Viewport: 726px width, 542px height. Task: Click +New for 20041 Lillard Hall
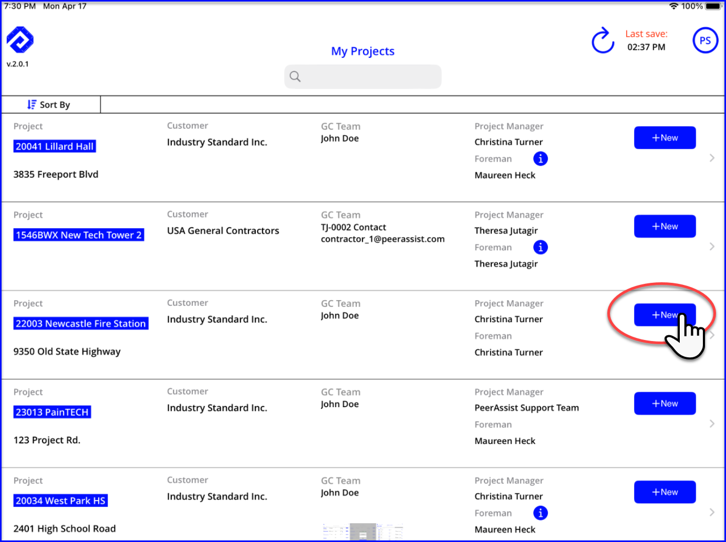click(665, 137)
